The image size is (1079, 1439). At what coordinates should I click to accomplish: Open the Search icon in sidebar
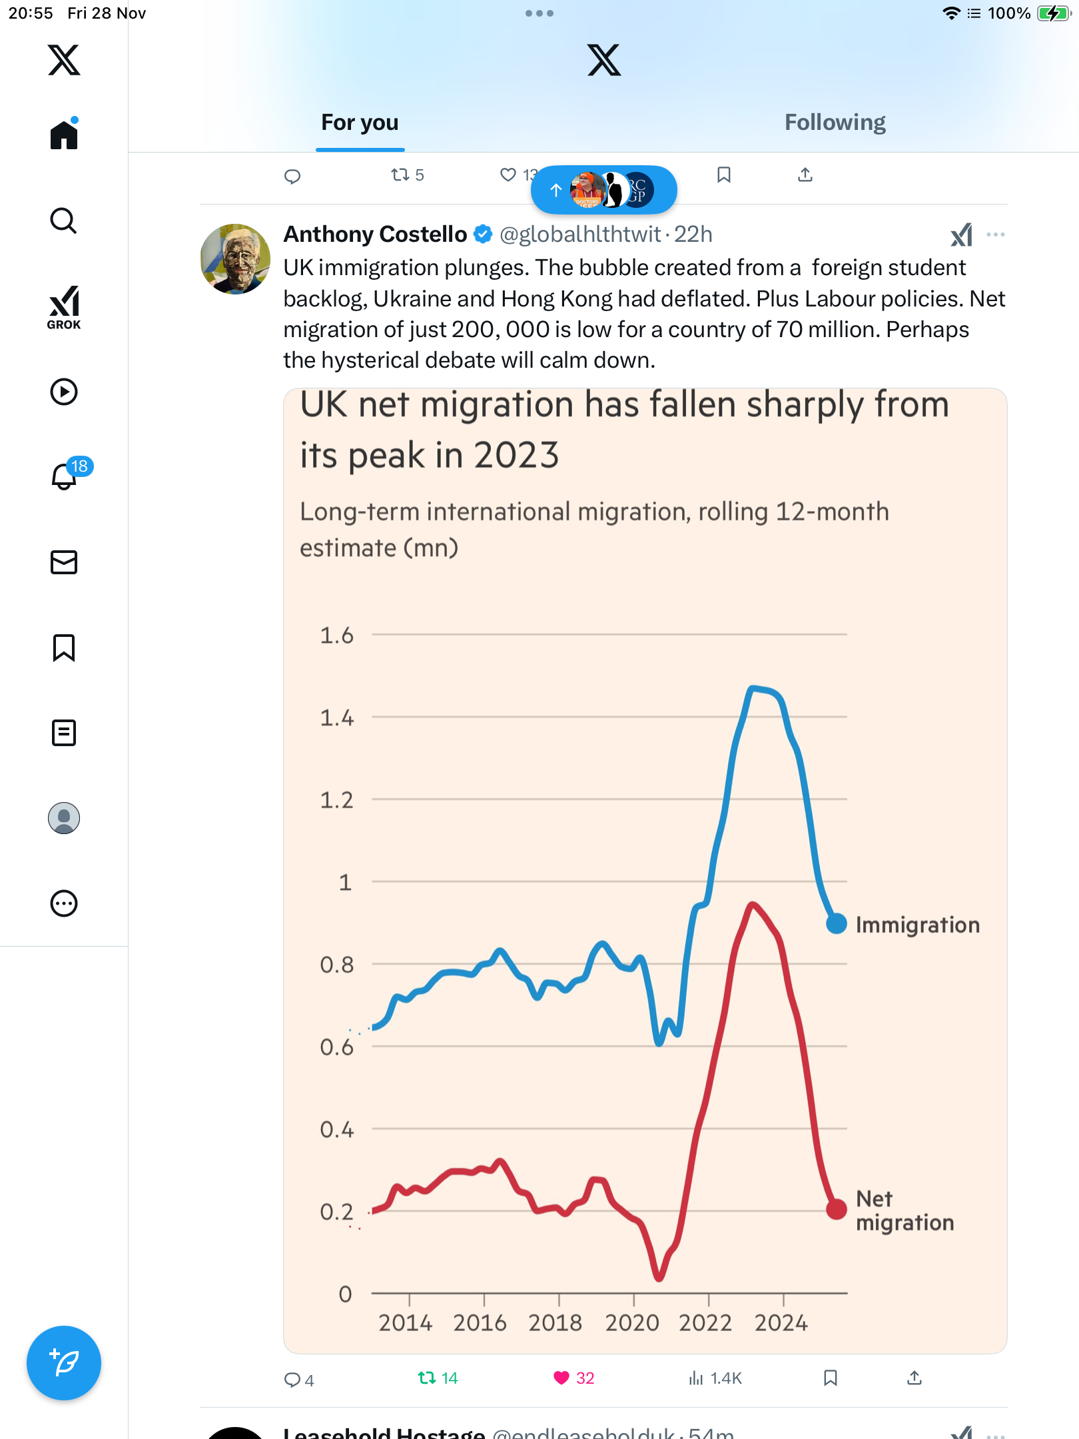click(64, 221)
